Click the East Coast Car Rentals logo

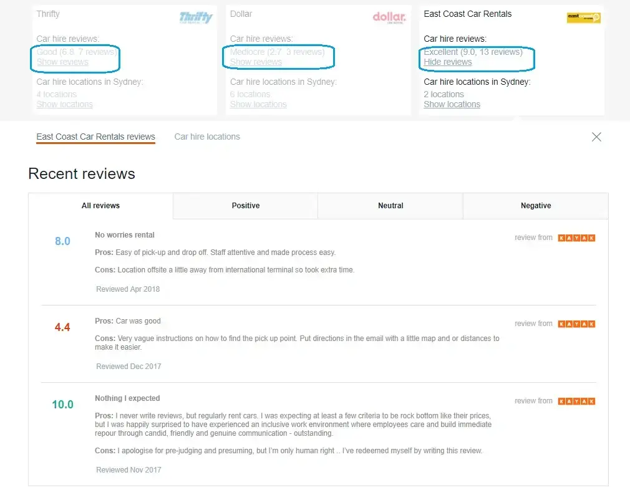pyautogui.click(x=583, y=17)
